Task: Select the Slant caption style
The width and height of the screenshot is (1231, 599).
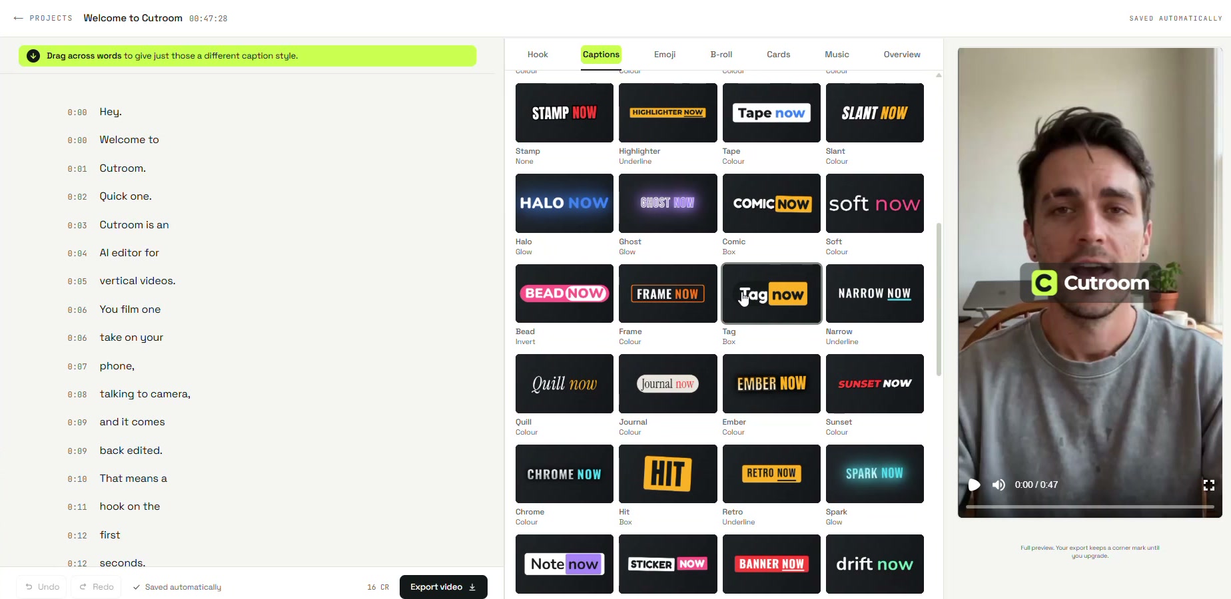Action: [x=875, y=112]
